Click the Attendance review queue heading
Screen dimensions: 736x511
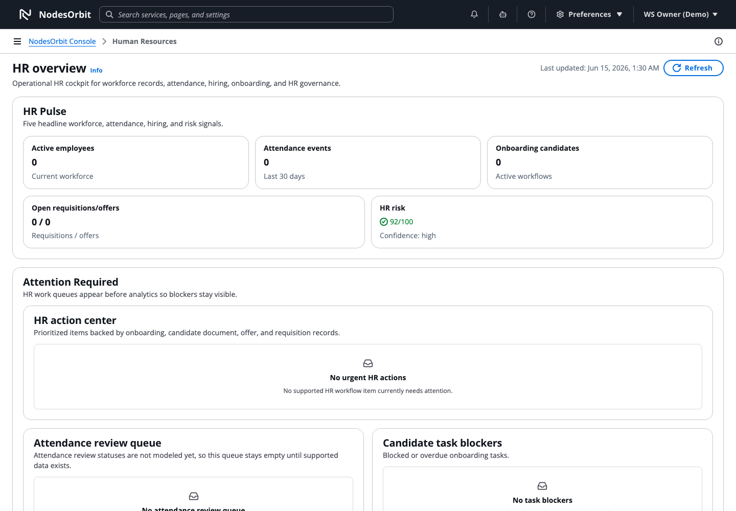(98, 443)
